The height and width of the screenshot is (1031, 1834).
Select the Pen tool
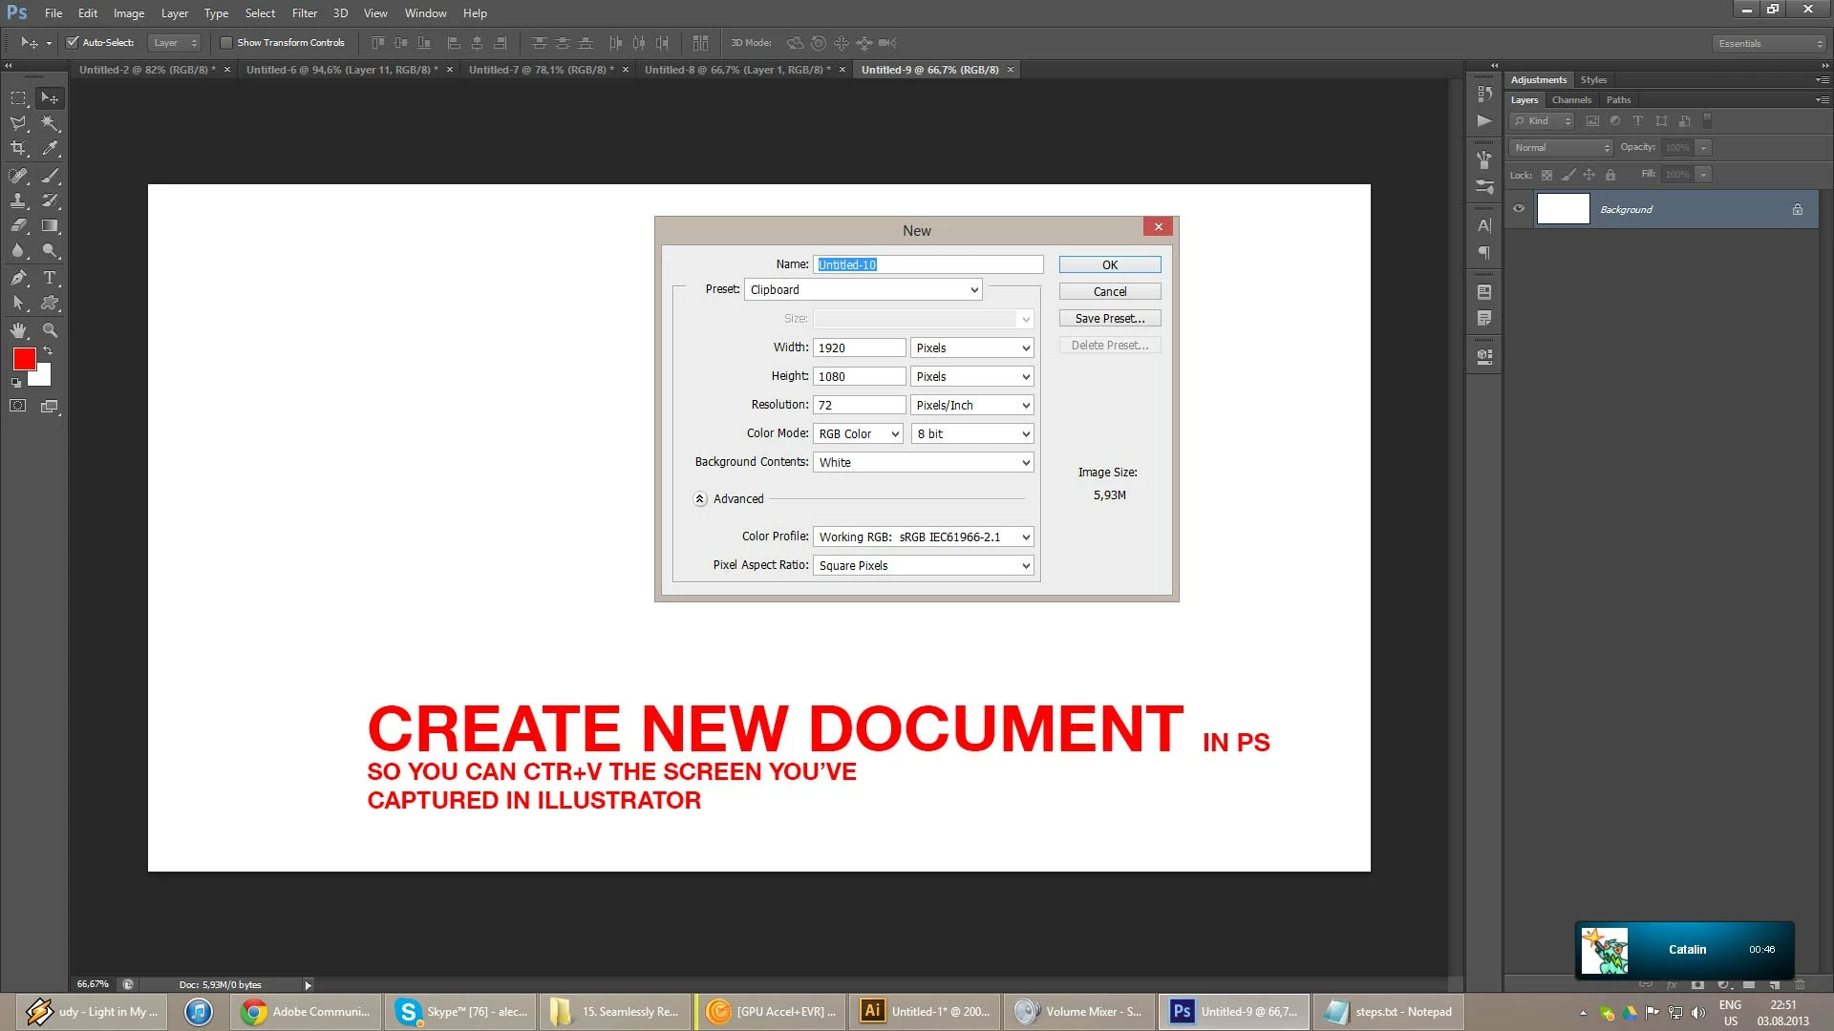point(18,278)
